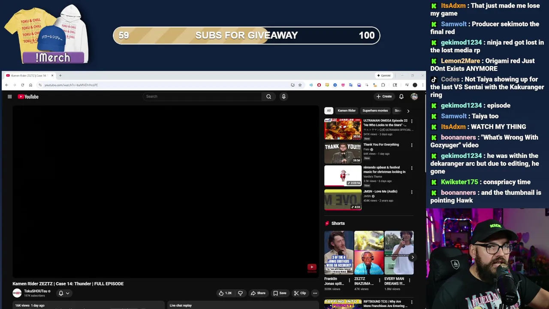Open nintendo upbeat festival music thumbnail
The height and width of the screenshot is (309, 549).
[343, 176]
